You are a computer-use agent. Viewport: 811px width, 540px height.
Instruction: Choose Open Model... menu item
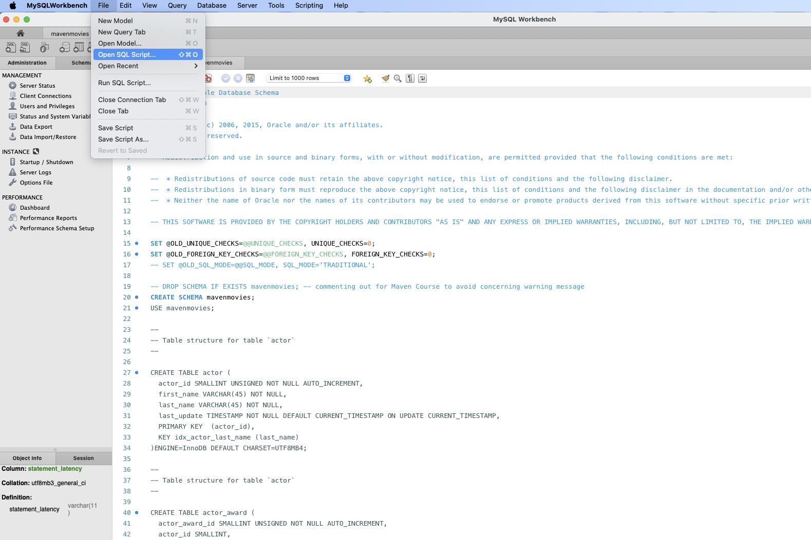148,43
